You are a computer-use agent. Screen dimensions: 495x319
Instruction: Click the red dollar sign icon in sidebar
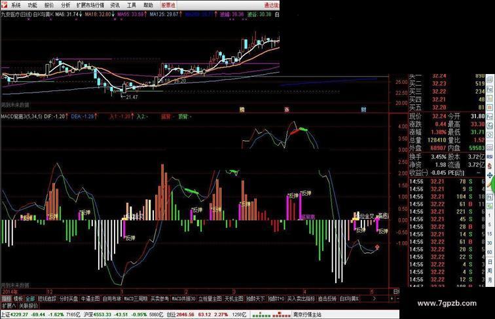[x=489, y=166]
